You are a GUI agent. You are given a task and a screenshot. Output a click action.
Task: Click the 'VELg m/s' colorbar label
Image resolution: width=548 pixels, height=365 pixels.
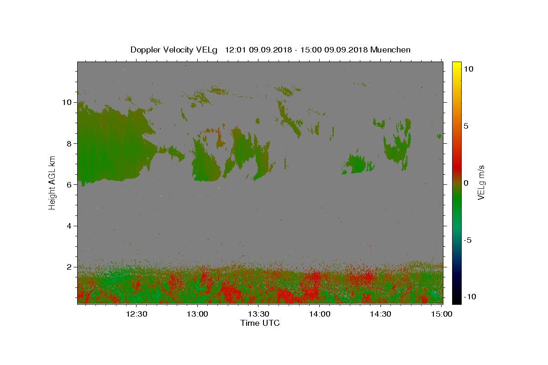click(481, 182)
